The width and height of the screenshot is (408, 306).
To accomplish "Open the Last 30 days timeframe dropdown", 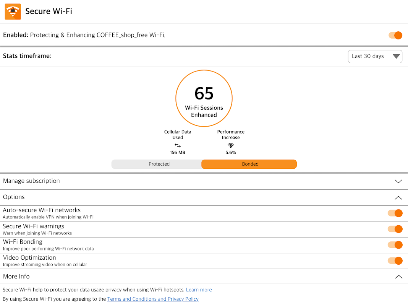I will pos(375,56).
